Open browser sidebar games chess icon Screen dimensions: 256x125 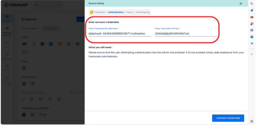coord(252,24)
